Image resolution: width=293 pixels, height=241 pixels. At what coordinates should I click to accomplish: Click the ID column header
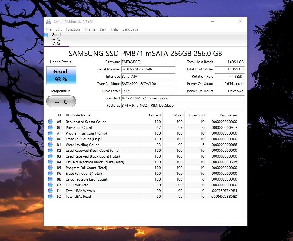pyautogui.click(x=59, y=115)
